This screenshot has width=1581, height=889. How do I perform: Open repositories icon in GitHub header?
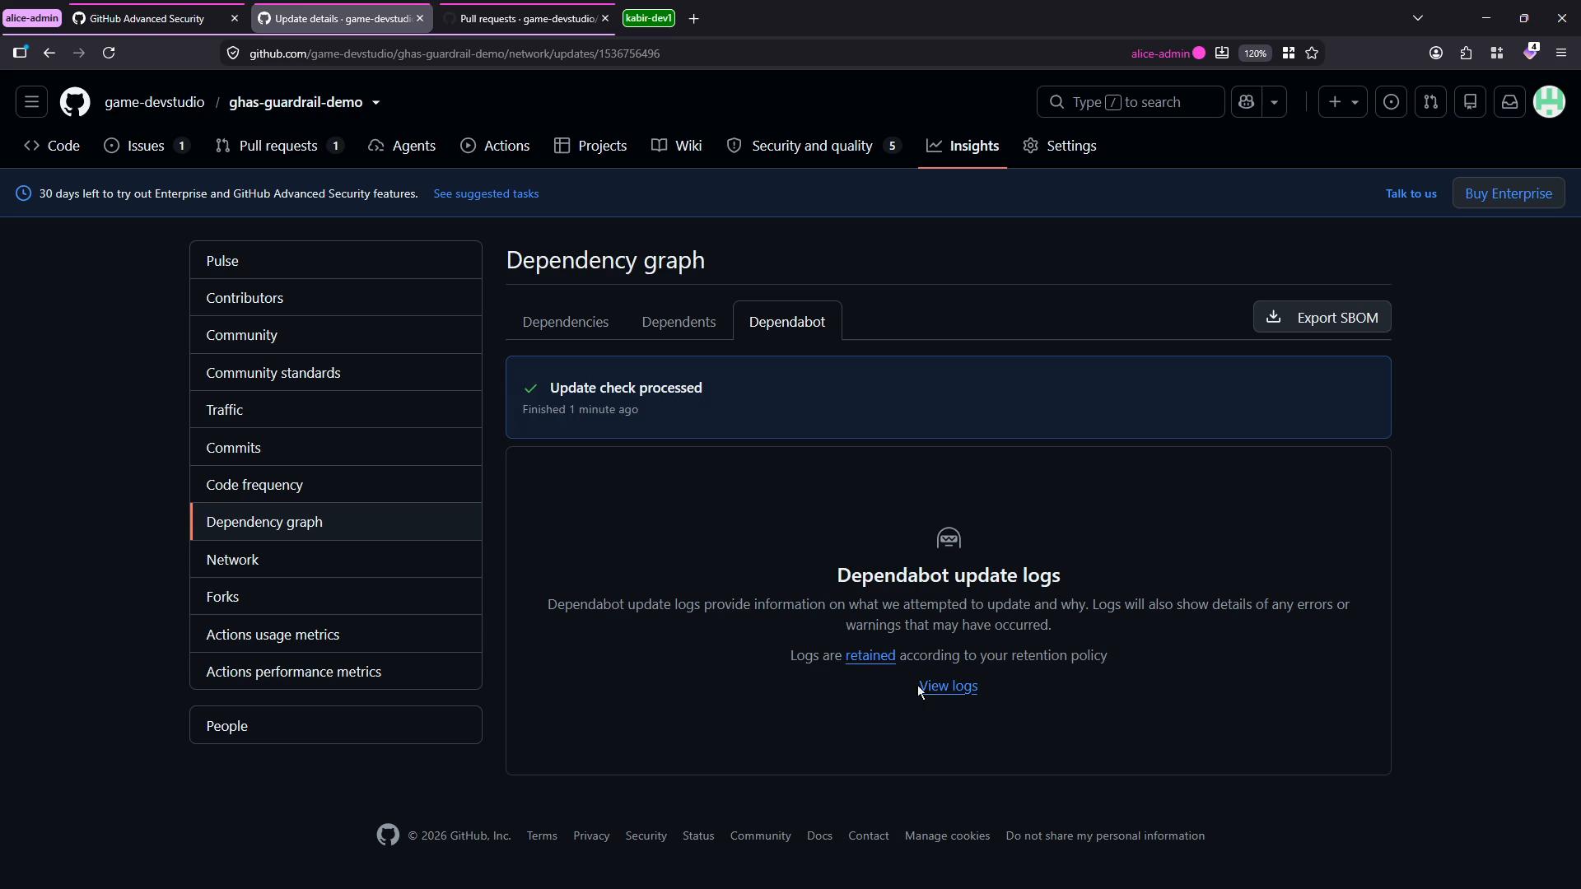1470,102
